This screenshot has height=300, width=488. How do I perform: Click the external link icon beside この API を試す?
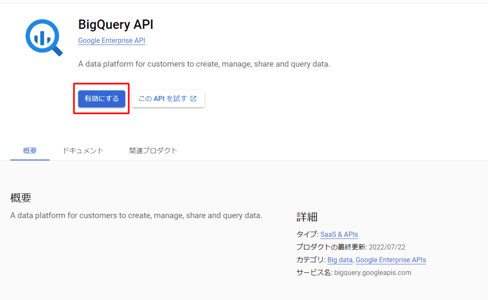194,98
